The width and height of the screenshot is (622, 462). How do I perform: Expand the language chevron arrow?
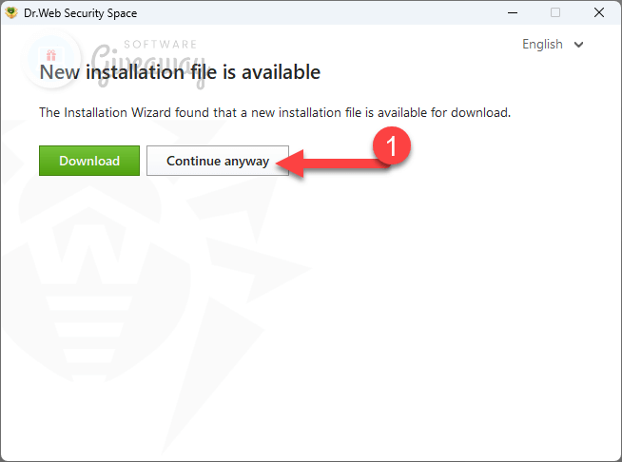click(579, 45)
